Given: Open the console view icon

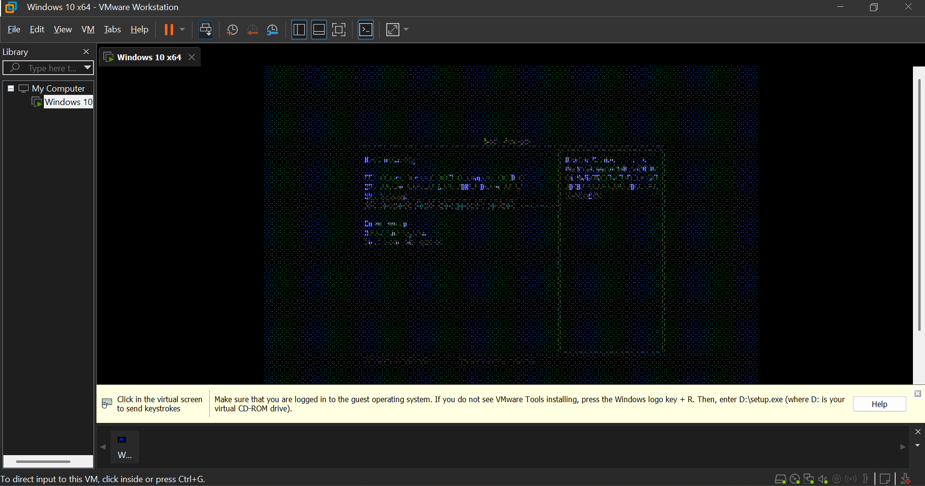Looking at the screenshot, I should (366, 30).
